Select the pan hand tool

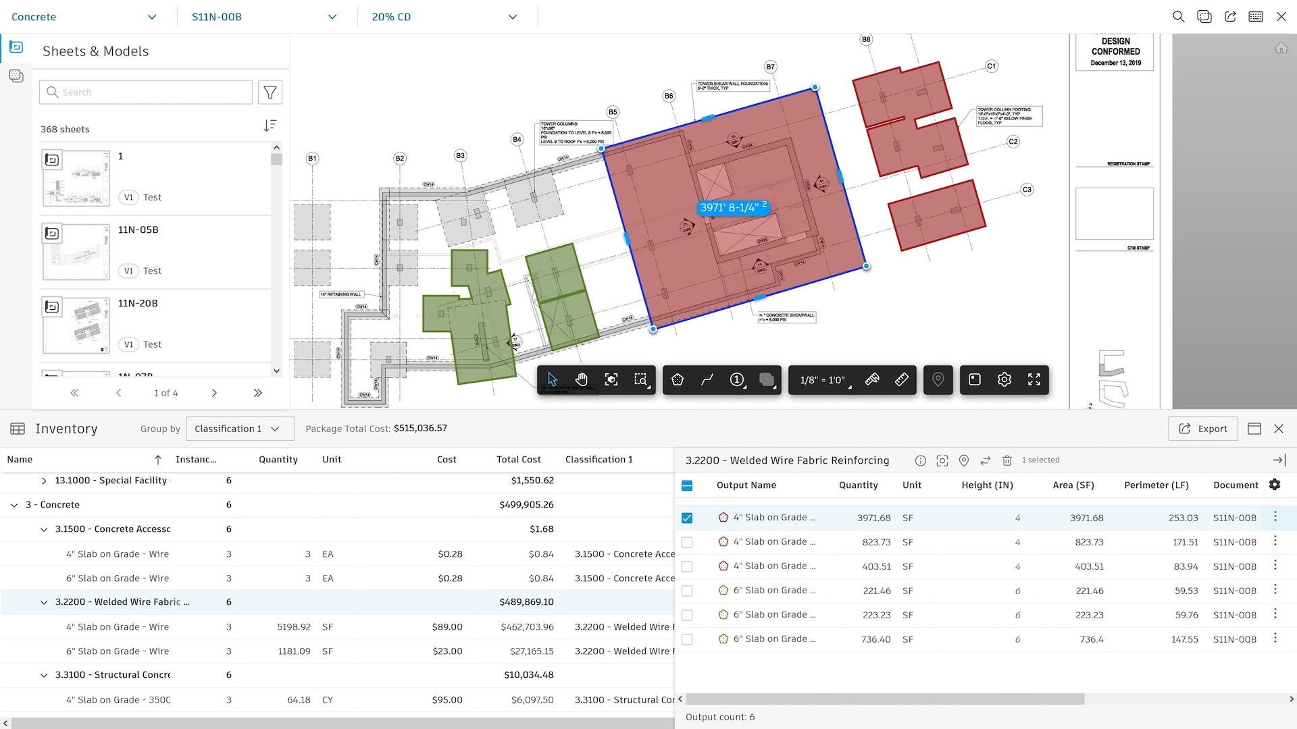point(581,380)
